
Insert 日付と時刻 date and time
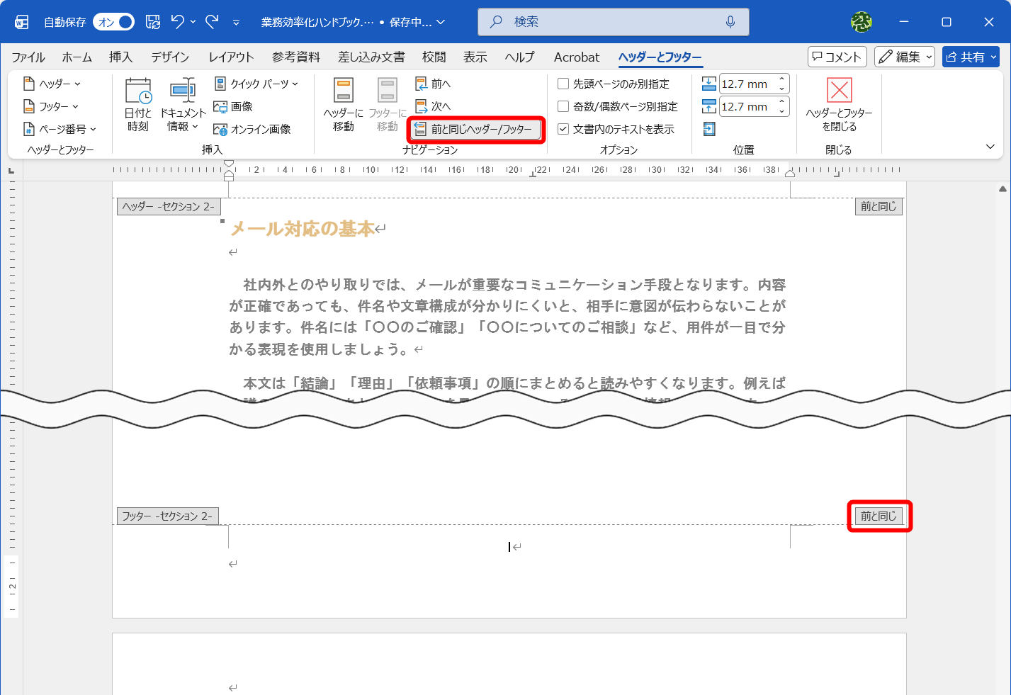click(138, 105)
